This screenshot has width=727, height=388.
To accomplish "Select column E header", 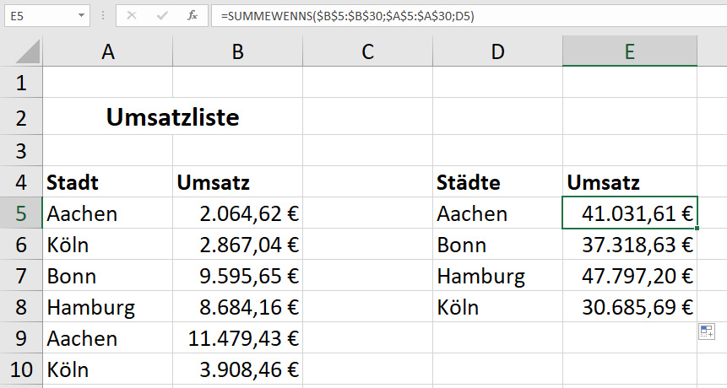I will coord(630,51).
